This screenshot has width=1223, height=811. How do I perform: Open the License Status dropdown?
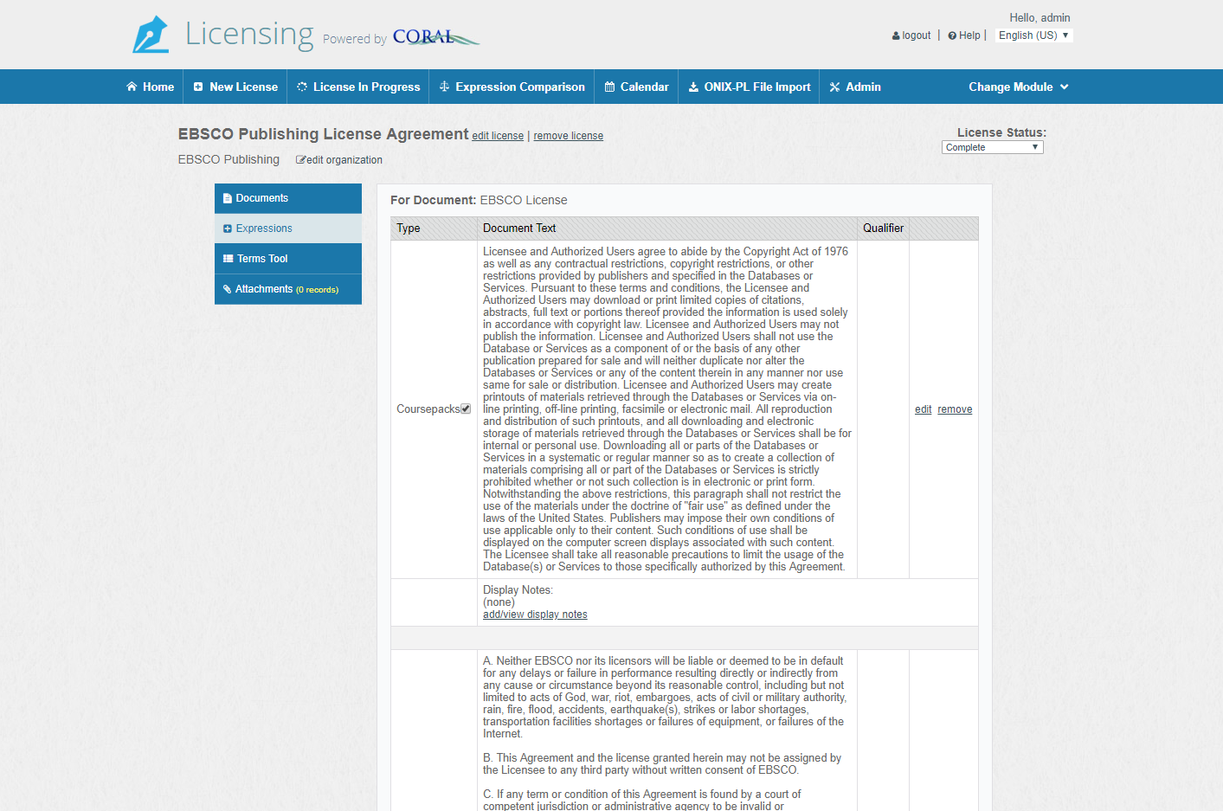click(x=992, y=147)
